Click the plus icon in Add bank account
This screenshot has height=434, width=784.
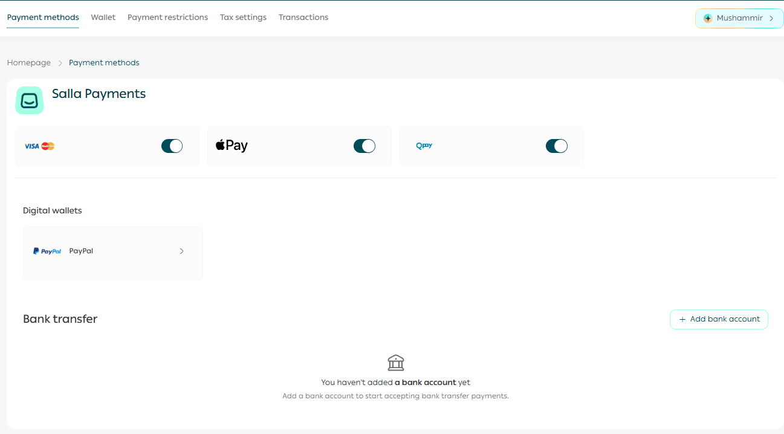682,319
